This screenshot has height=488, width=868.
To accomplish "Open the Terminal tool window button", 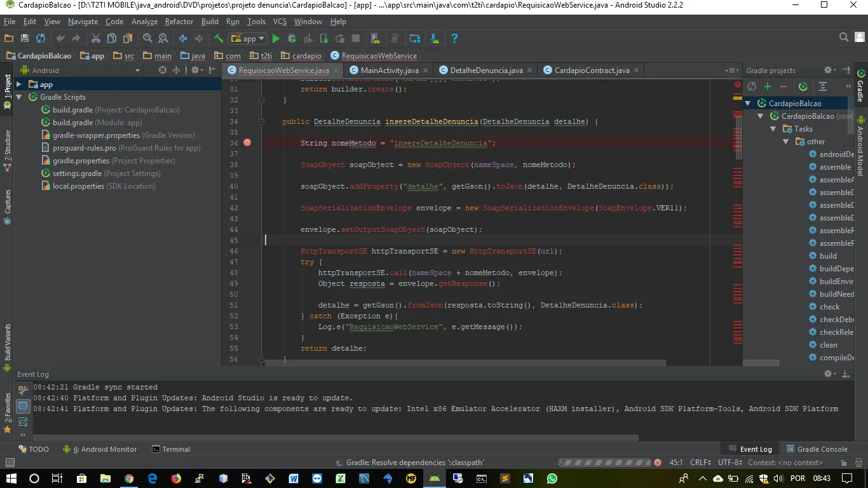I will pos(171,449).
